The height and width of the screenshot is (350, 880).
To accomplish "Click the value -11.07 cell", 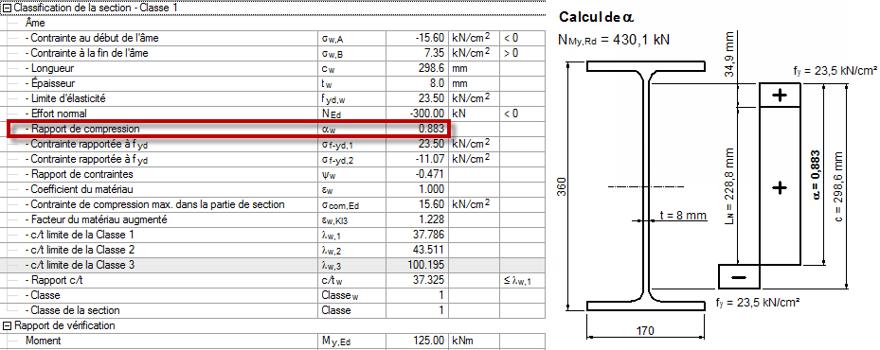I will point(417,159).
